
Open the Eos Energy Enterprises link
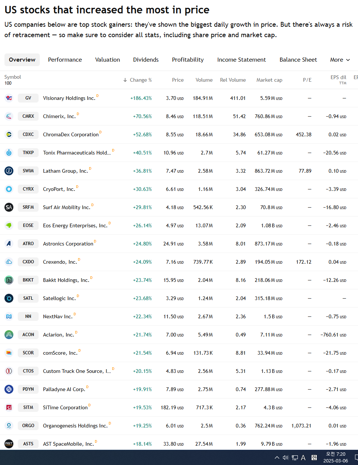click(x=75, y=226)
